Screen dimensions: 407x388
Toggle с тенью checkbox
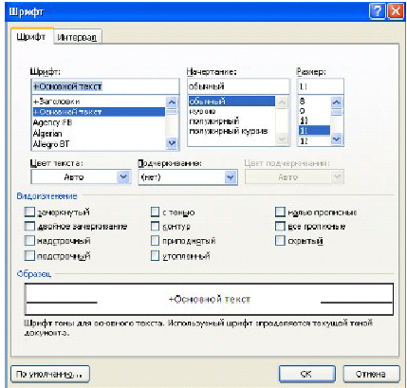coord(155,212)
